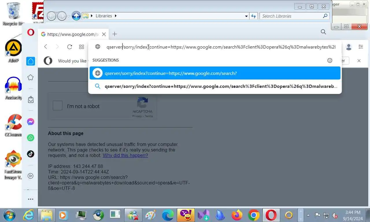Close the Google tab
The height and width of the screenshot is (222, 370).
point(104,34)
